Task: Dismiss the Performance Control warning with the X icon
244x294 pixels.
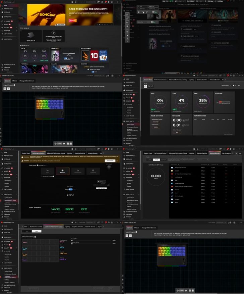Action: (117, 161)
